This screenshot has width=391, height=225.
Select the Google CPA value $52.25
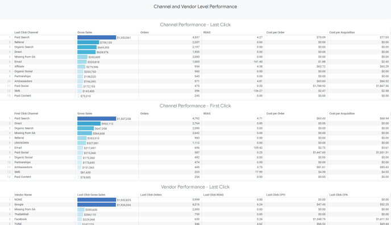[x=384, y=205]
